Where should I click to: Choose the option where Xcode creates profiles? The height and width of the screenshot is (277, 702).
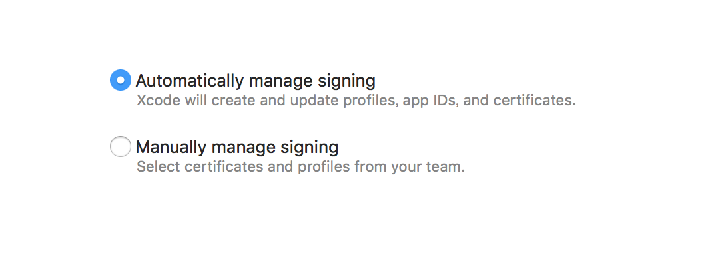(x=120, y=81)
